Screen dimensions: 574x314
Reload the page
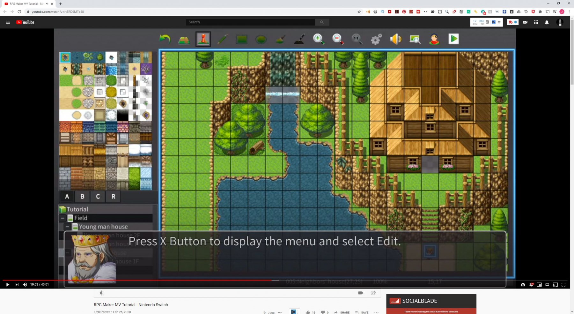19,11
